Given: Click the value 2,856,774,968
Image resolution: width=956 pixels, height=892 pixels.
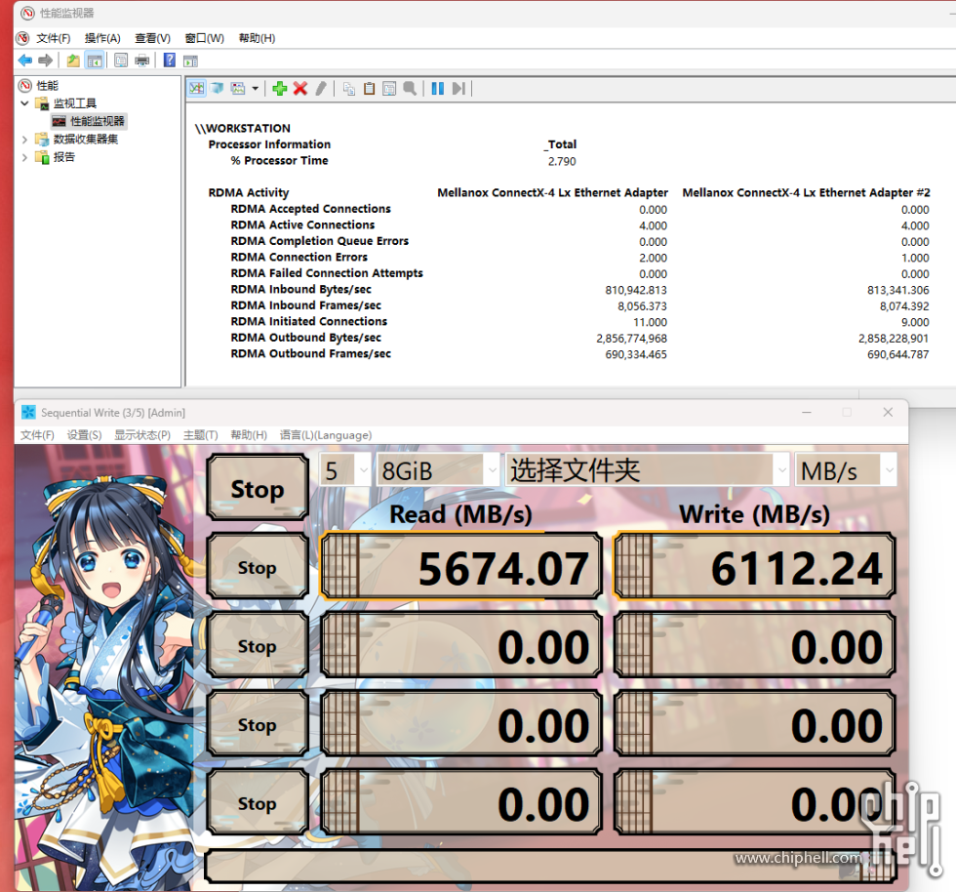Looking at the screenshot, I should tap(631, 338).
